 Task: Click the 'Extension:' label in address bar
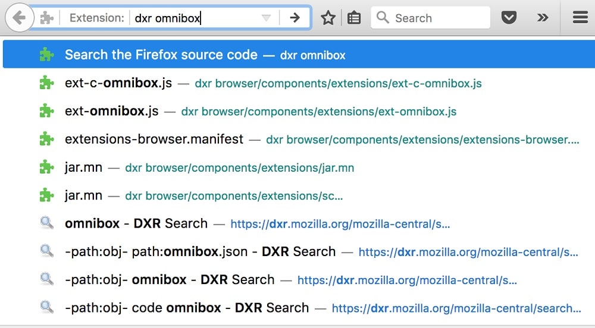(x=97, y=18)
